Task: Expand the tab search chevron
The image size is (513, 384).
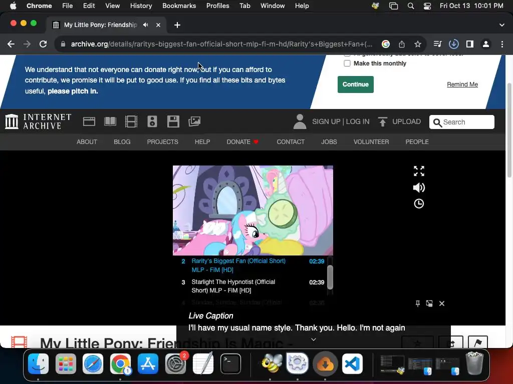Action: click(x=502, y=25)
